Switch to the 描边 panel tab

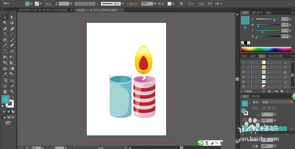pyautogui.click(x=269, y=13)
